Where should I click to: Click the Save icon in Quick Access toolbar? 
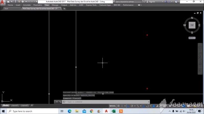point(16,2)
